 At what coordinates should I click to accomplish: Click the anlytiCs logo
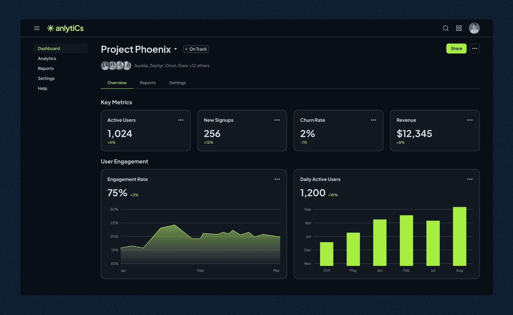[x=65, y=28]
